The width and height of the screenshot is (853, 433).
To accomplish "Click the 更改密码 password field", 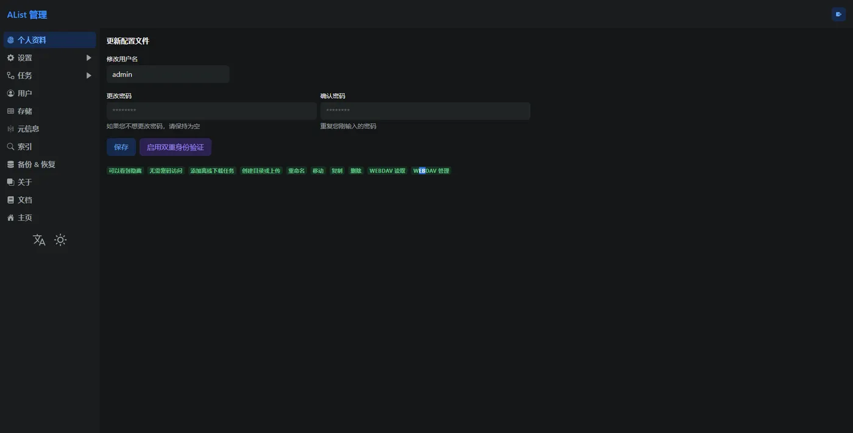I will tap(211, 111).
